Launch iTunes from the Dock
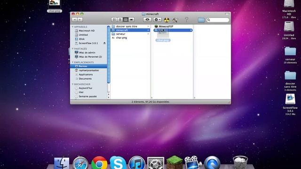 (x=137, y=163)
